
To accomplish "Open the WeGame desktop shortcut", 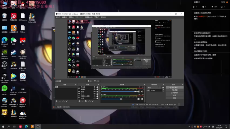I will 14,65.
